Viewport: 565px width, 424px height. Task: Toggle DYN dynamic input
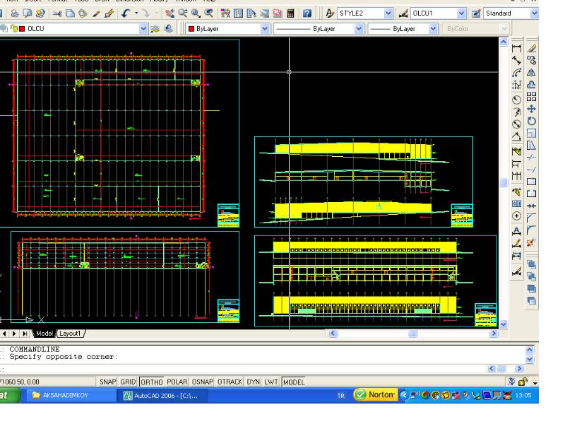click(254, 382)
